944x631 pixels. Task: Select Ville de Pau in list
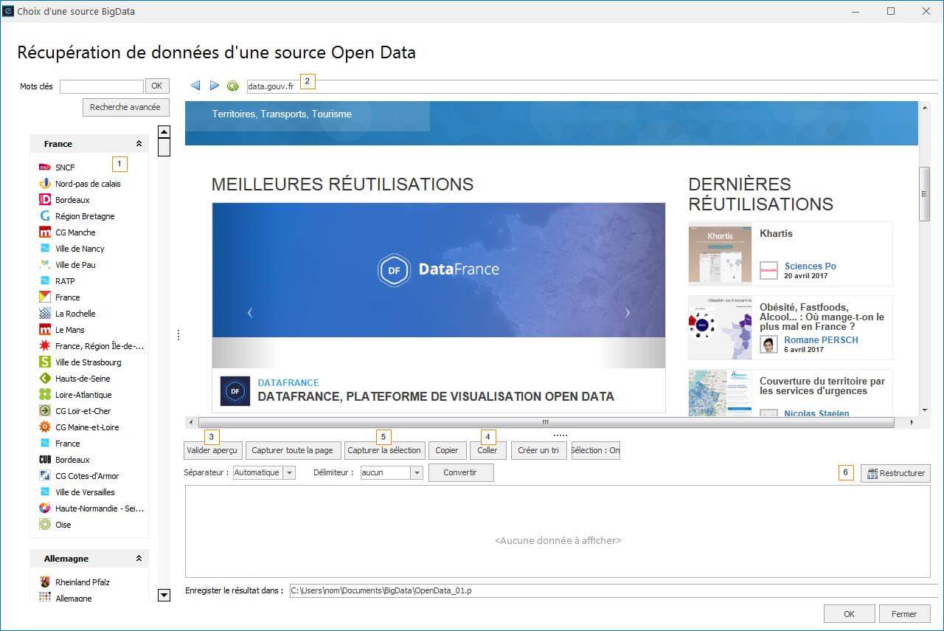[75, 265]
